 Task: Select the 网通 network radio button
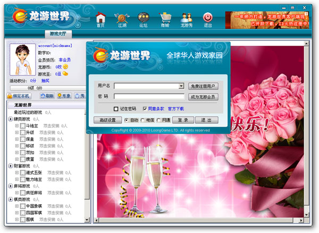158,120
